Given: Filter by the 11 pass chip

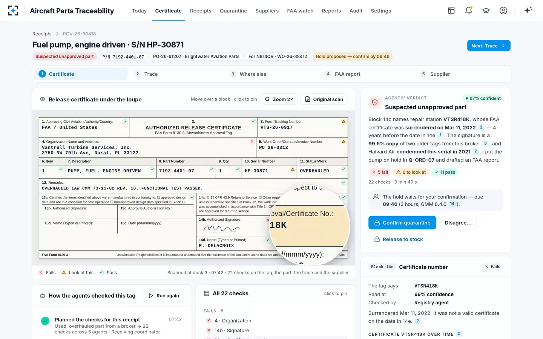Looking at the screenshot, I should pyautogui.click(x=445, y=172).
